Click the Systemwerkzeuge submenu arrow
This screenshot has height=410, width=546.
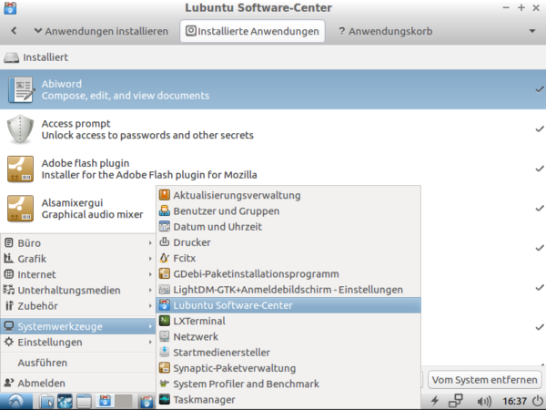point(150,326)
